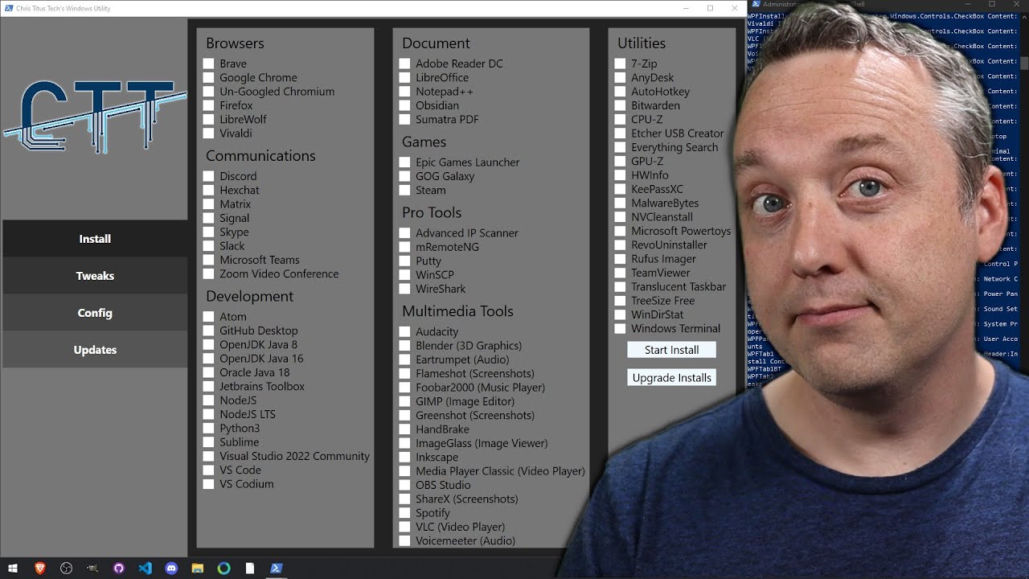
Task: Check the OBS Studio checkbox
Action: [405, 485]
